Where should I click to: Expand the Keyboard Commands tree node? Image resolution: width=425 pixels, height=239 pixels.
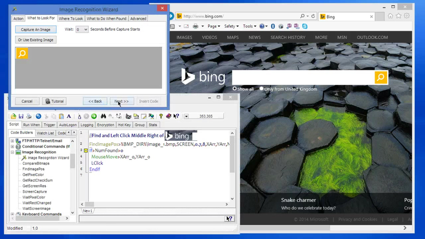pos(12,215)
